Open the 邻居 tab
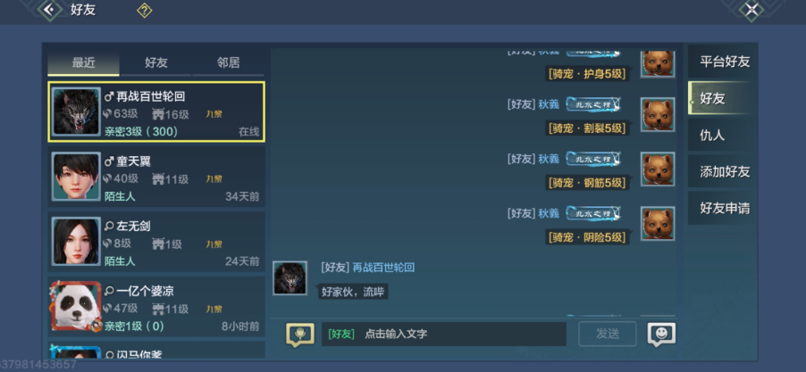Image resolution: width=806 pixels, height=372 pixels. point(228,63)
